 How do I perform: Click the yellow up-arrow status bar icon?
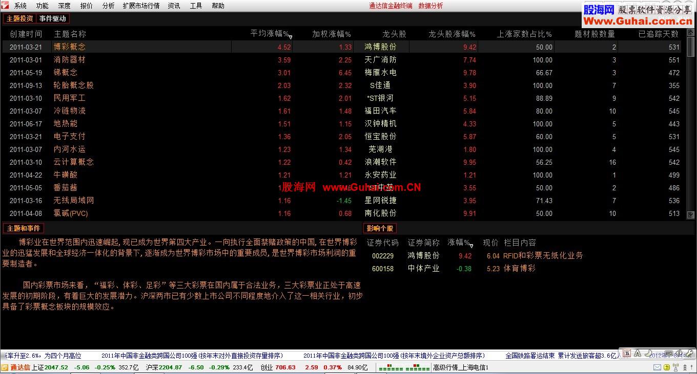(667, 367)
